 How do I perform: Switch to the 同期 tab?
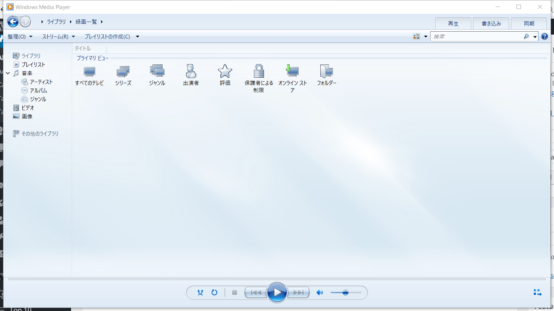(529, 23)
